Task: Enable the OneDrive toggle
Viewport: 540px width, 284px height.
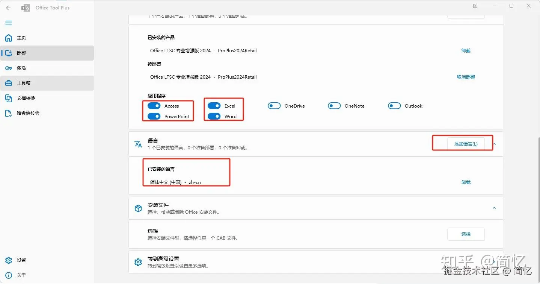Action: (274, 106)
